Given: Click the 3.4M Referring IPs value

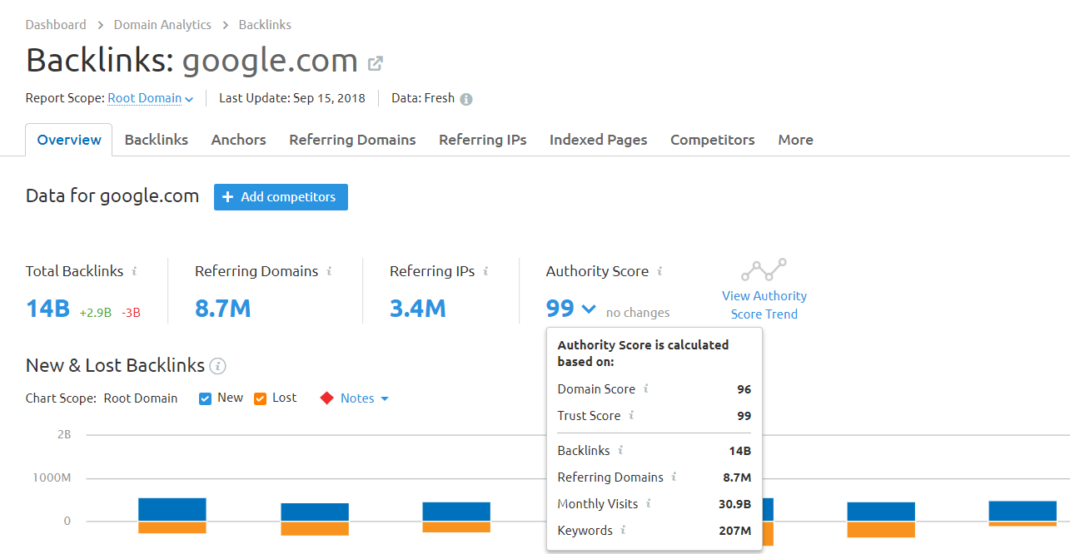Looking at the screenshot, I should pyautogui.click(x=418, y=309).
